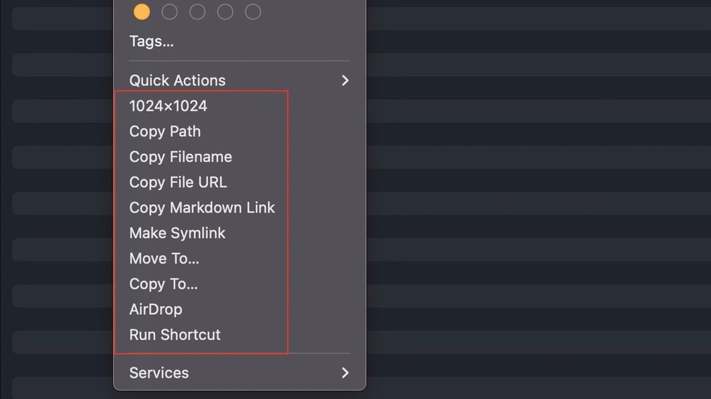Open the Quick Actions submenu
The image size is (711, 399).
click(178, 81)
